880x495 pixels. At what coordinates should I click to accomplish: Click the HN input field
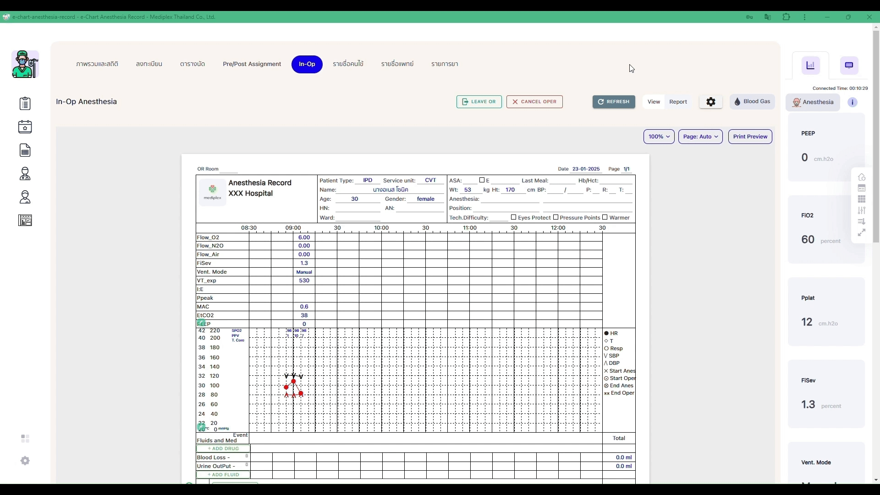(357, 208)
